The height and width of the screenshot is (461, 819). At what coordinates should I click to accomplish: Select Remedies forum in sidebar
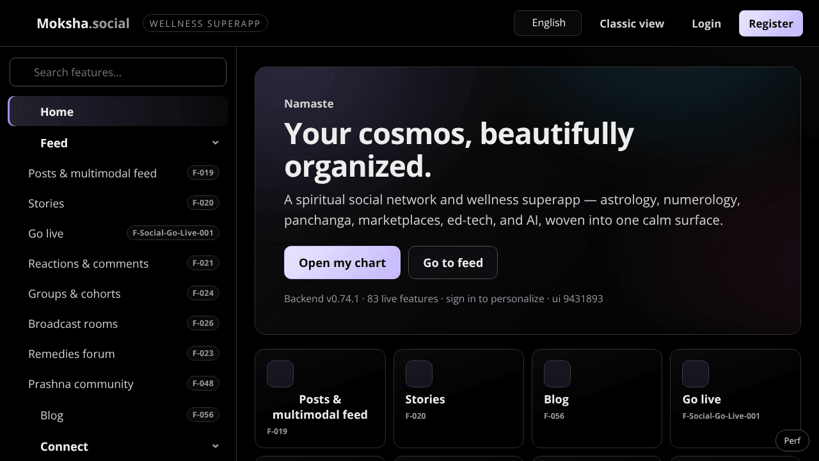pyautogui.click(x=118, y=353)
